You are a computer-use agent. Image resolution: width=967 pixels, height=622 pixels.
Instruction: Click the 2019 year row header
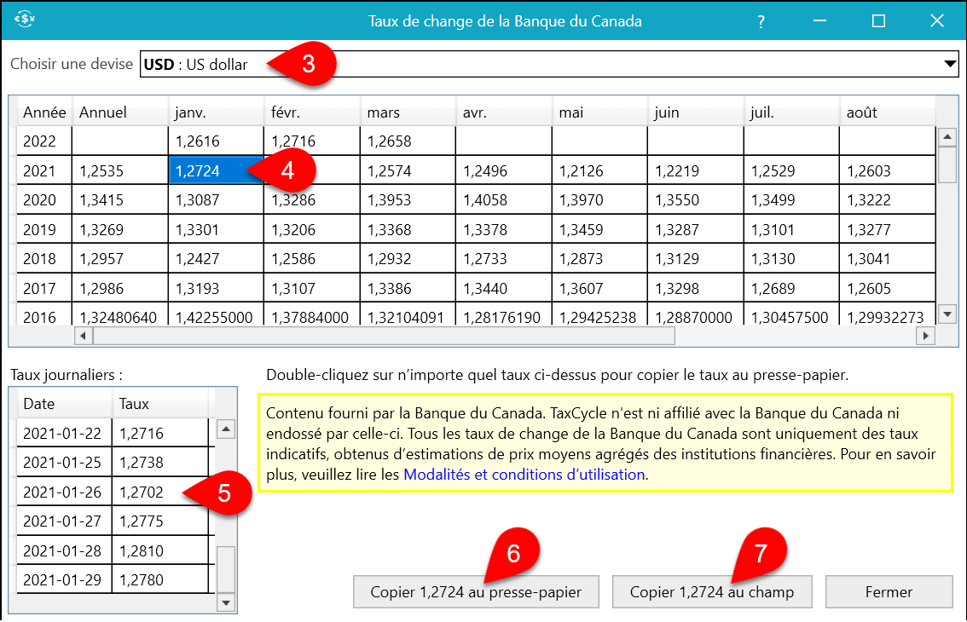pyautogui.click(x=43, y=229)
